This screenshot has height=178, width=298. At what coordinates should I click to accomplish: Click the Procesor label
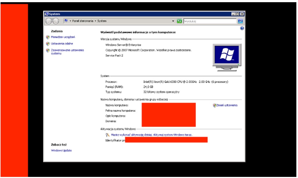coord(111,82)
